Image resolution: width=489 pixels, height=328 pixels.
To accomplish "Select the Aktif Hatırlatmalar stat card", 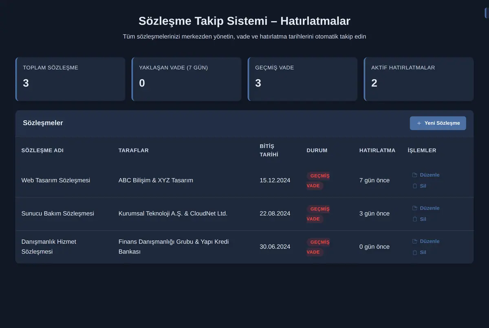I will click(419, 79).
